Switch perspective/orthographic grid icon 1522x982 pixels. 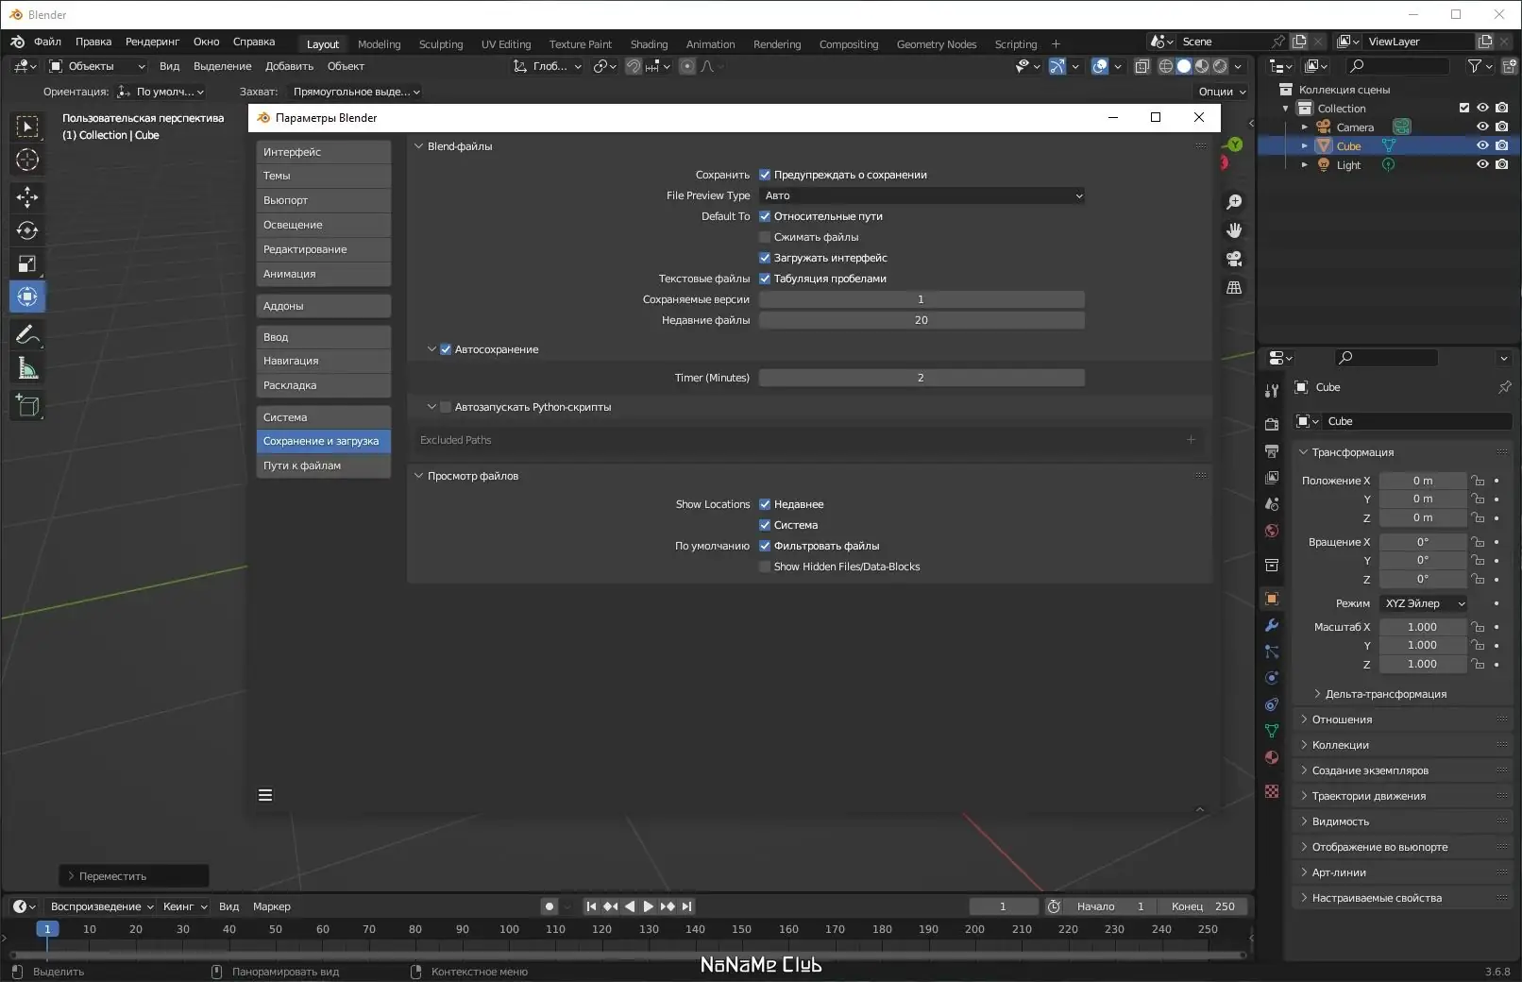1234,287
